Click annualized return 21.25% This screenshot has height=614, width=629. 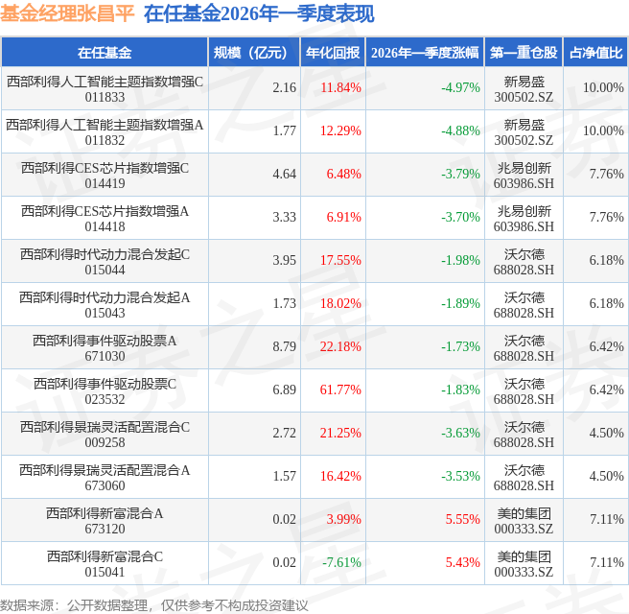point(340,433)
